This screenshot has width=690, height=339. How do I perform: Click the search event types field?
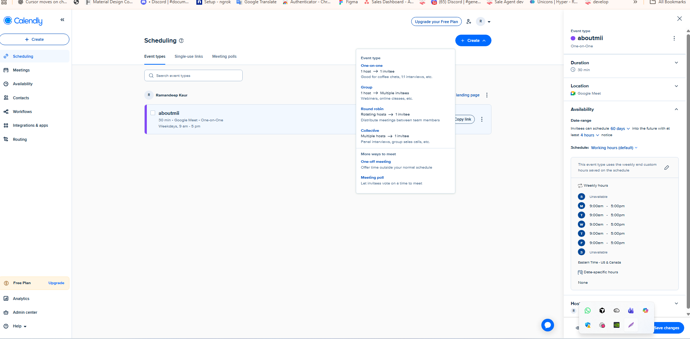pyautogui.click(x=193, y=75)
